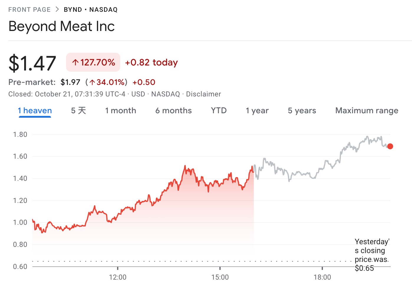Click the 12:00 time axis label
The height and width of the screenshot is (292, 412).
118,277
